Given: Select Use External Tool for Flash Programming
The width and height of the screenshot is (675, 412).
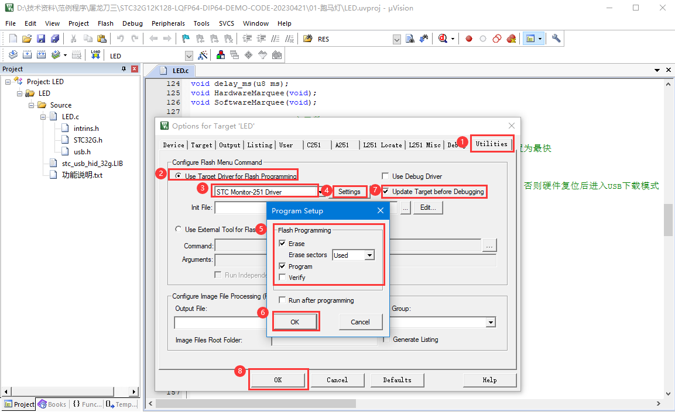Looking at the screenshot, I should coord(178,229).
